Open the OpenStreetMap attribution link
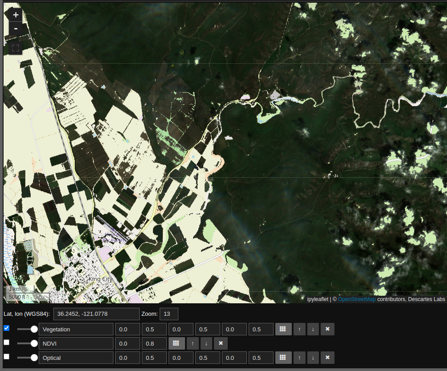This screenshot has height=371, width=447. pyautogui.click(x=357, y=299)
